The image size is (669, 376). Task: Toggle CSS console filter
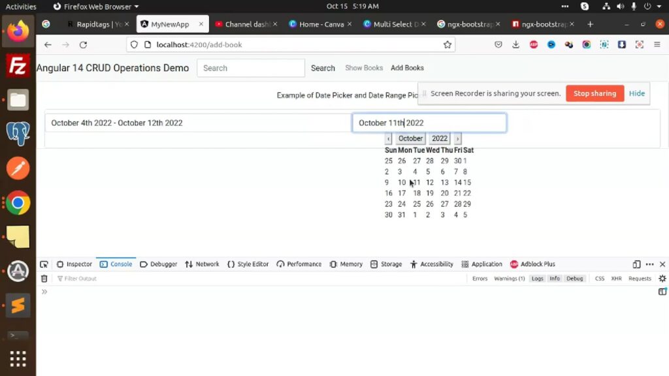(x=600, y=278)
